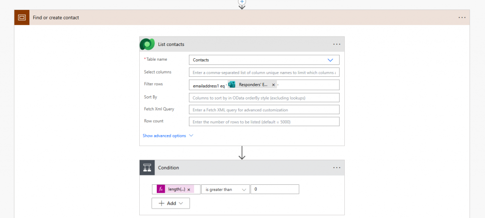The image size is (485, 218).
Task: Click the Add button in Condition
Action: [x=171, y=203]
